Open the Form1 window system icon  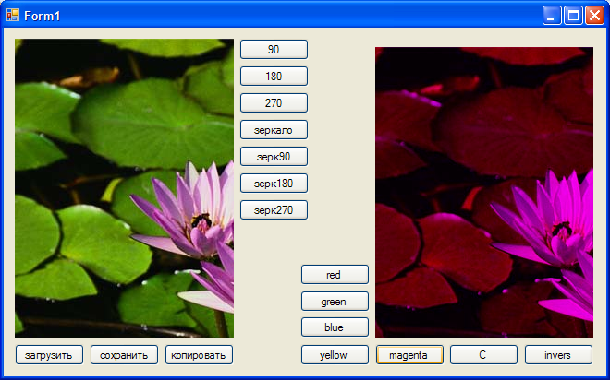tap(12, 15)
